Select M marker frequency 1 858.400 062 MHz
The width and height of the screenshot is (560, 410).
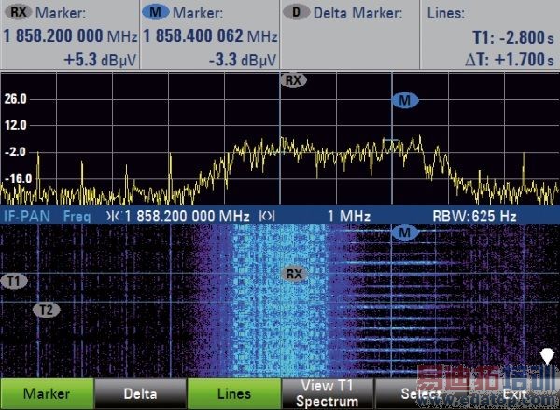coord(210,36)
